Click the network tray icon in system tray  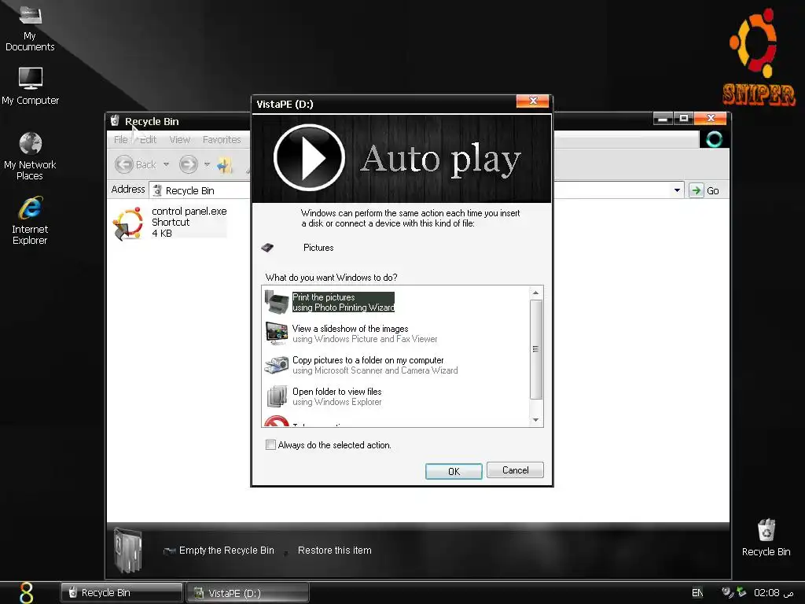pos(727,592)
